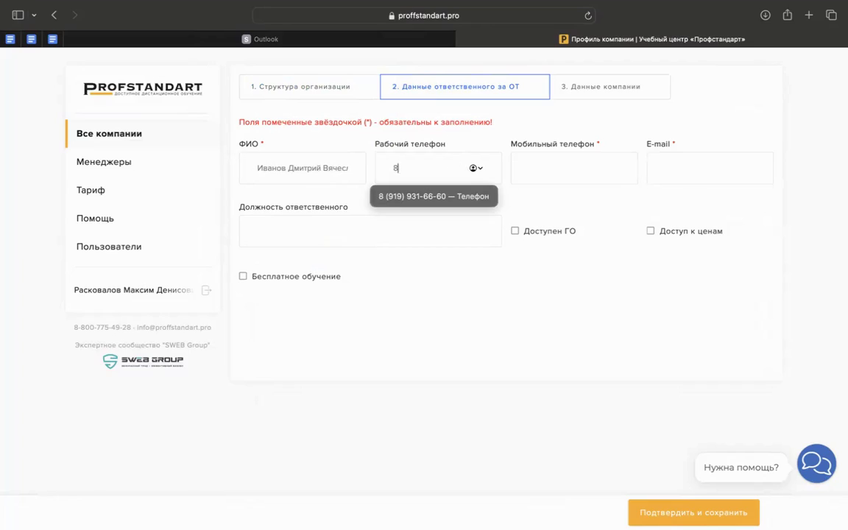Click the browser forward arrow
This screenshot has width=848, height=530.
tap(74, 15)
